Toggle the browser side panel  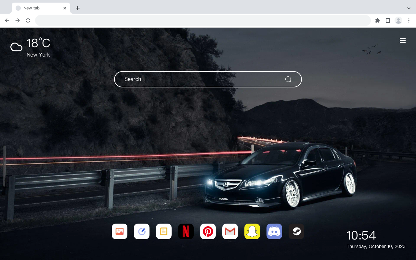coord(388,20)
